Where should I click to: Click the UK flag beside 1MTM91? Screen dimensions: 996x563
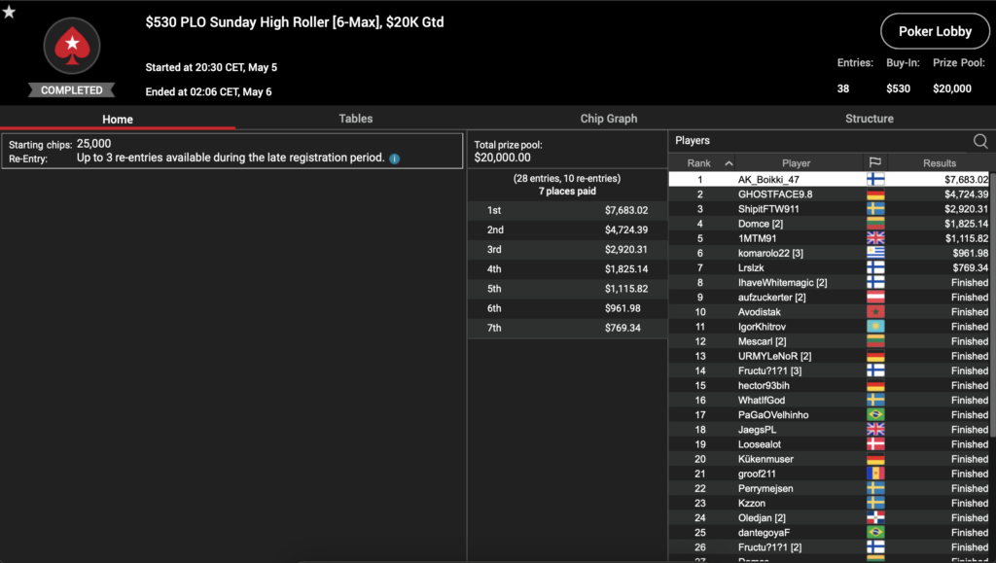tap(875, 238)
